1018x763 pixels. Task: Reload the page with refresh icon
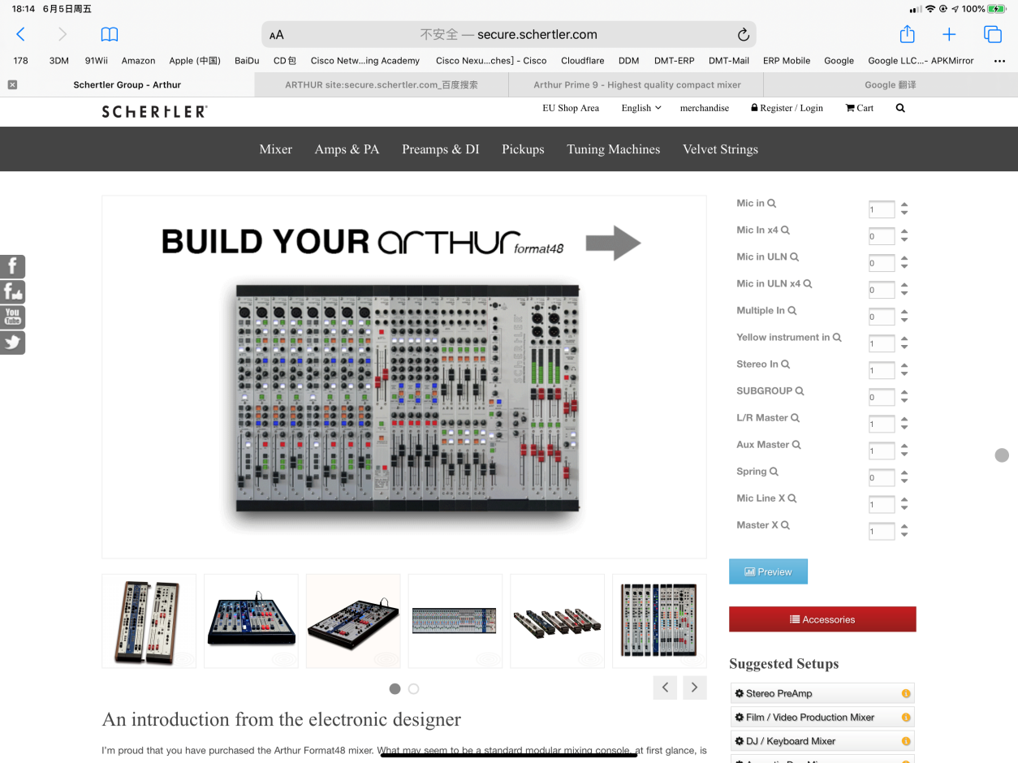tap(743, 35)
